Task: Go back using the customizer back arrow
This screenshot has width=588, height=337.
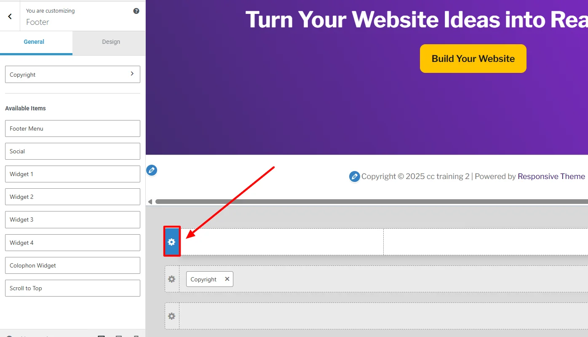Action: click(x=10, y=16)
